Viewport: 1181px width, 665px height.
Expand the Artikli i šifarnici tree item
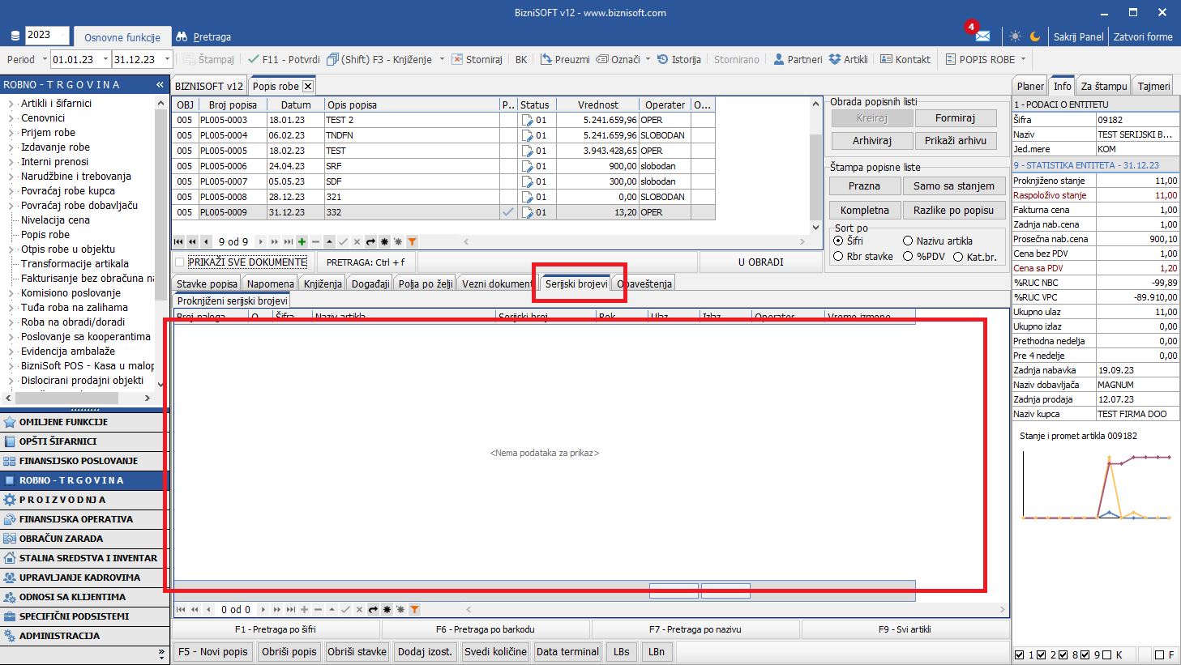11,104
